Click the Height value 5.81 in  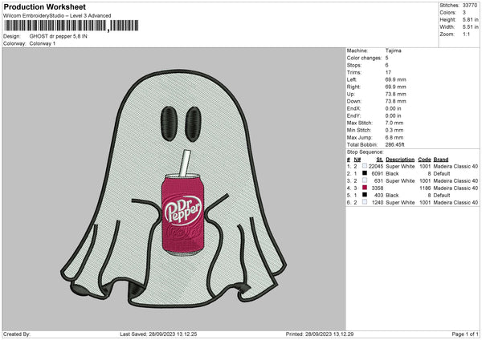click(470, 19)
